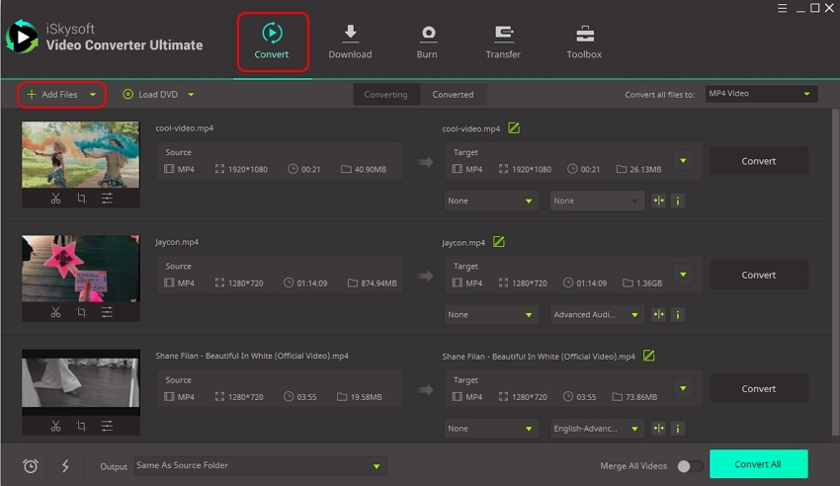Open the scheduler alarm clock icon
840x486 pixels.
[x=31, y=465]
